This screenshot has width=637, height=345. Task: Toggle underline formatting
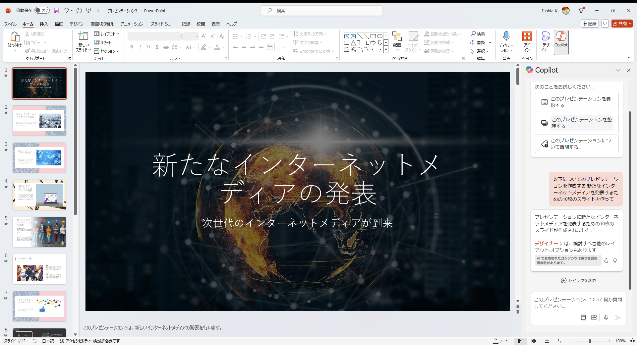point(148,47)
